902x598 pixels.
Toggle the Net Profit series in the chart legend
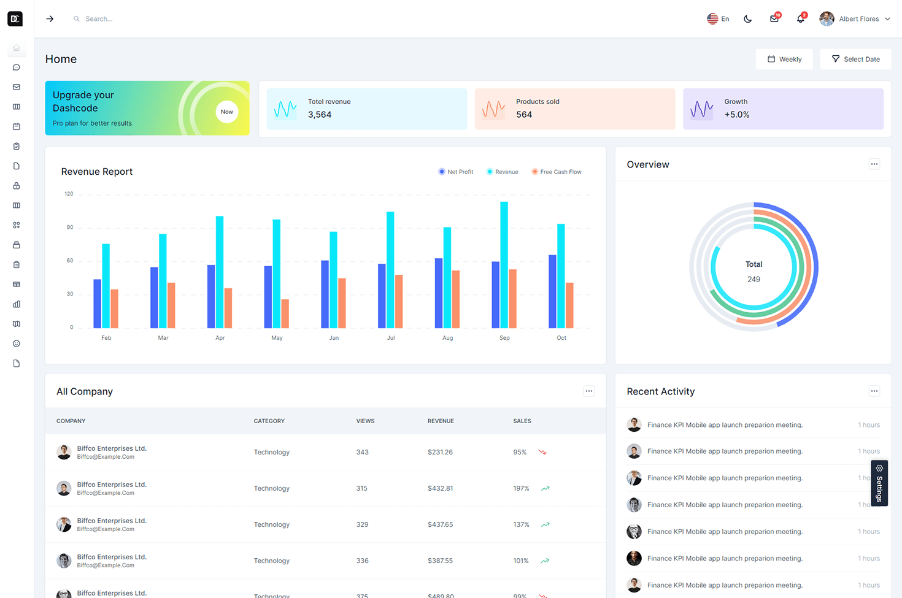click(x=456, y=172)
